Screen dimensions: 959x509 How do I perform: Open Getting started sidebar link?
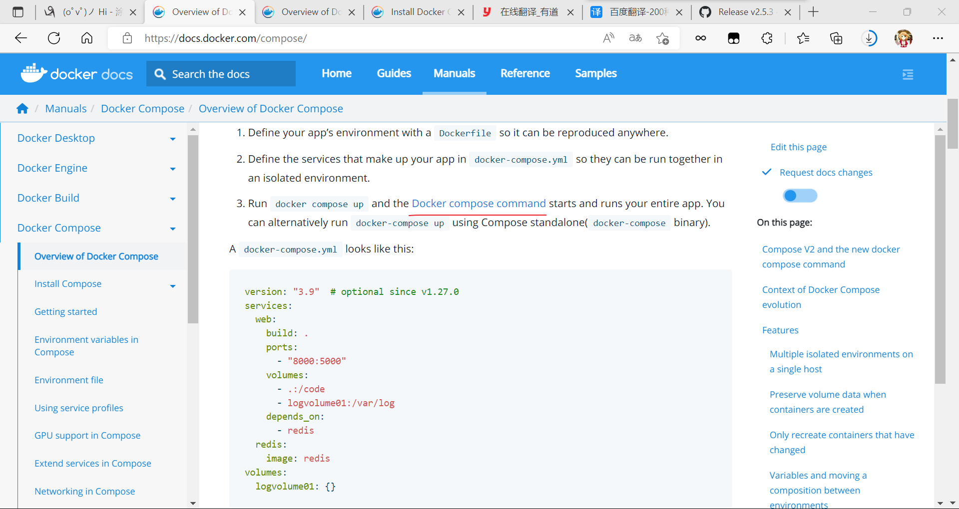pyautogui.click(x=66, y=311)
